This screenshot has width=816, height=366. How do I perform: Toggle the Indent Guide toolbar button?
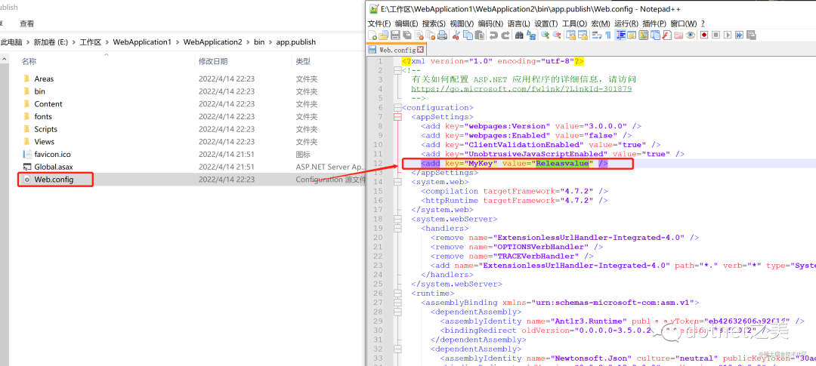coord(621,35)
